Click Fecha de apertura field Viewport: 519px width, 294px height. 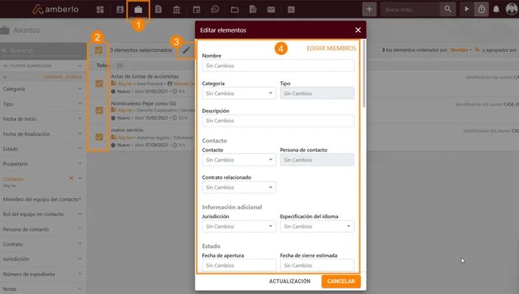(x=239, y=265)
